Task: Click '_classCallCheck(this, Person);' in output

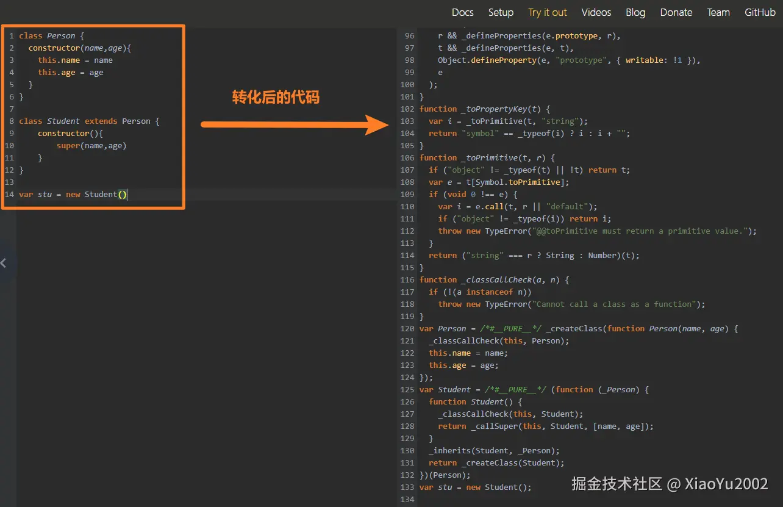Action: [499, 340]
